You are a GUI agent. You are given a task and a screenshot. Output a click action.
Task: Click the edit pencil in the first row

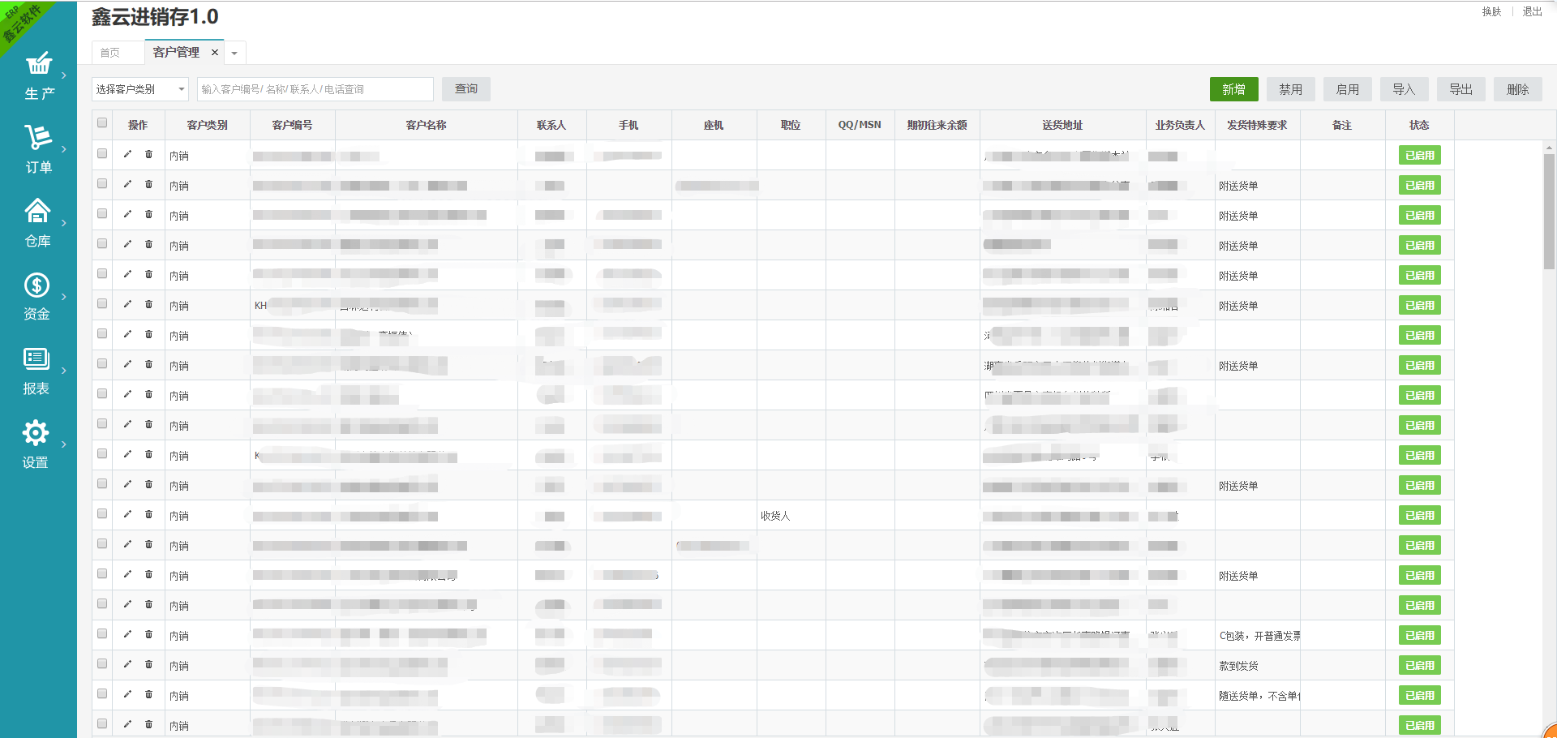point(127,154)
